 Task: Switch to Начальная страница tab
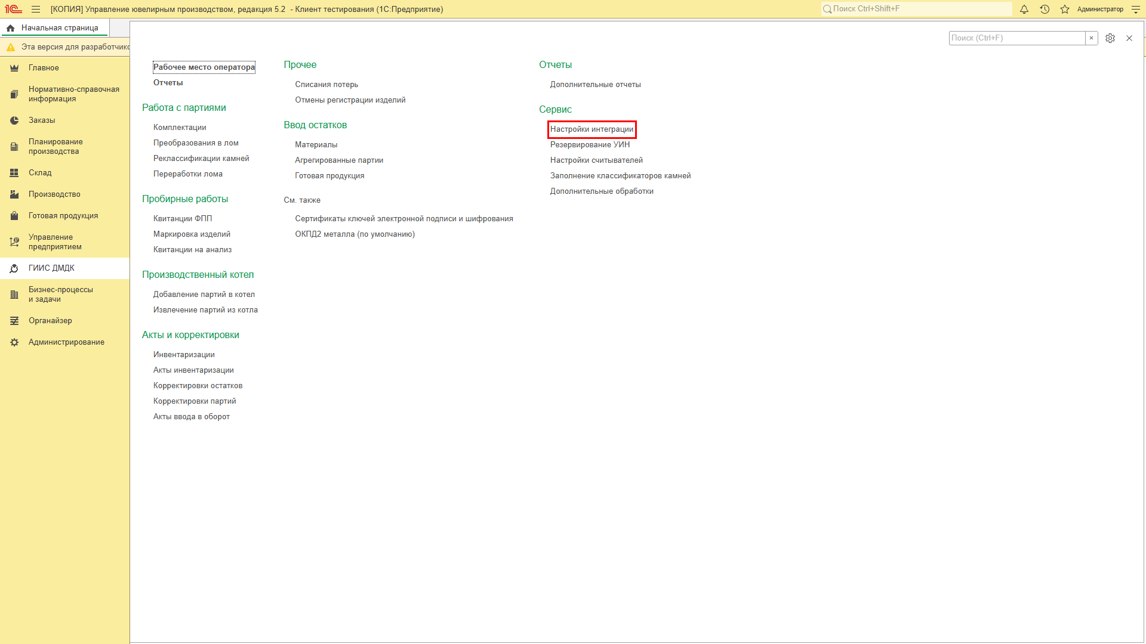(54, 28)
